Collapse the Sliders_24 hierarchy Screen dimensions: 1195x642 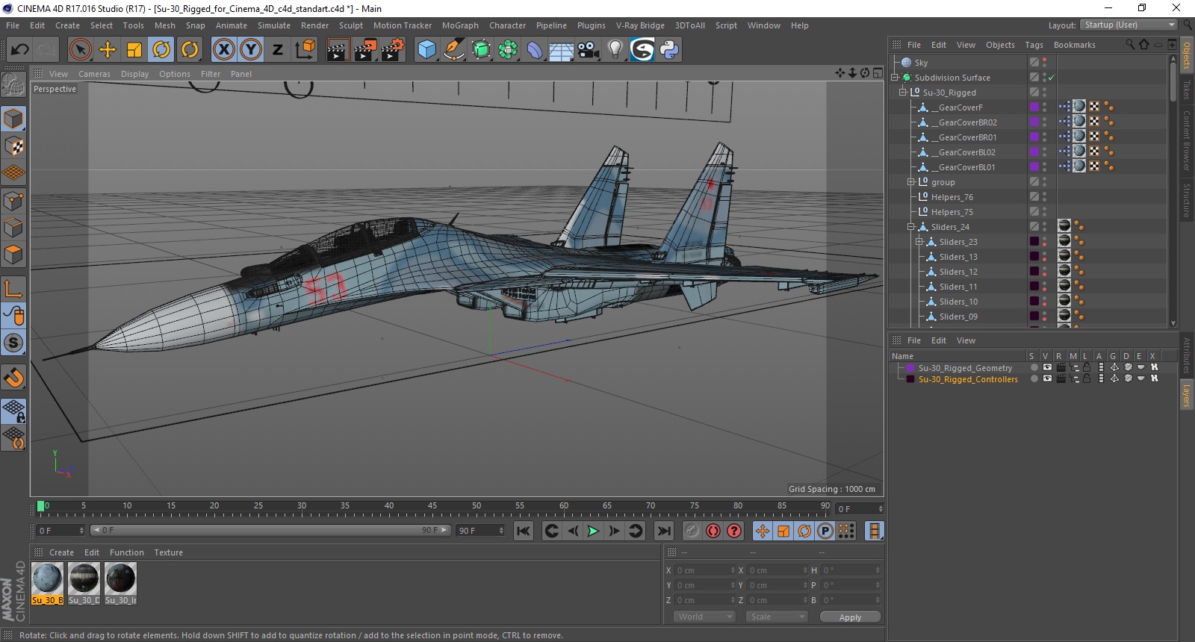[x=911, y=227]
